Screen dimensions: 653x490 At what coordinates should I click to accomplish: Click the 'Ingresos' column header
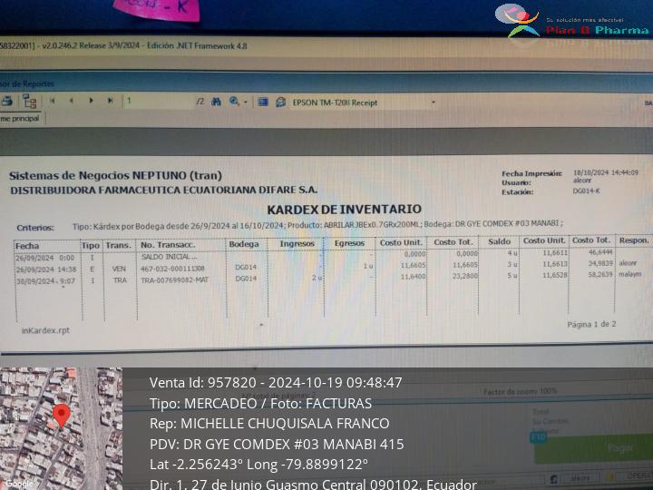coord(297,244)
